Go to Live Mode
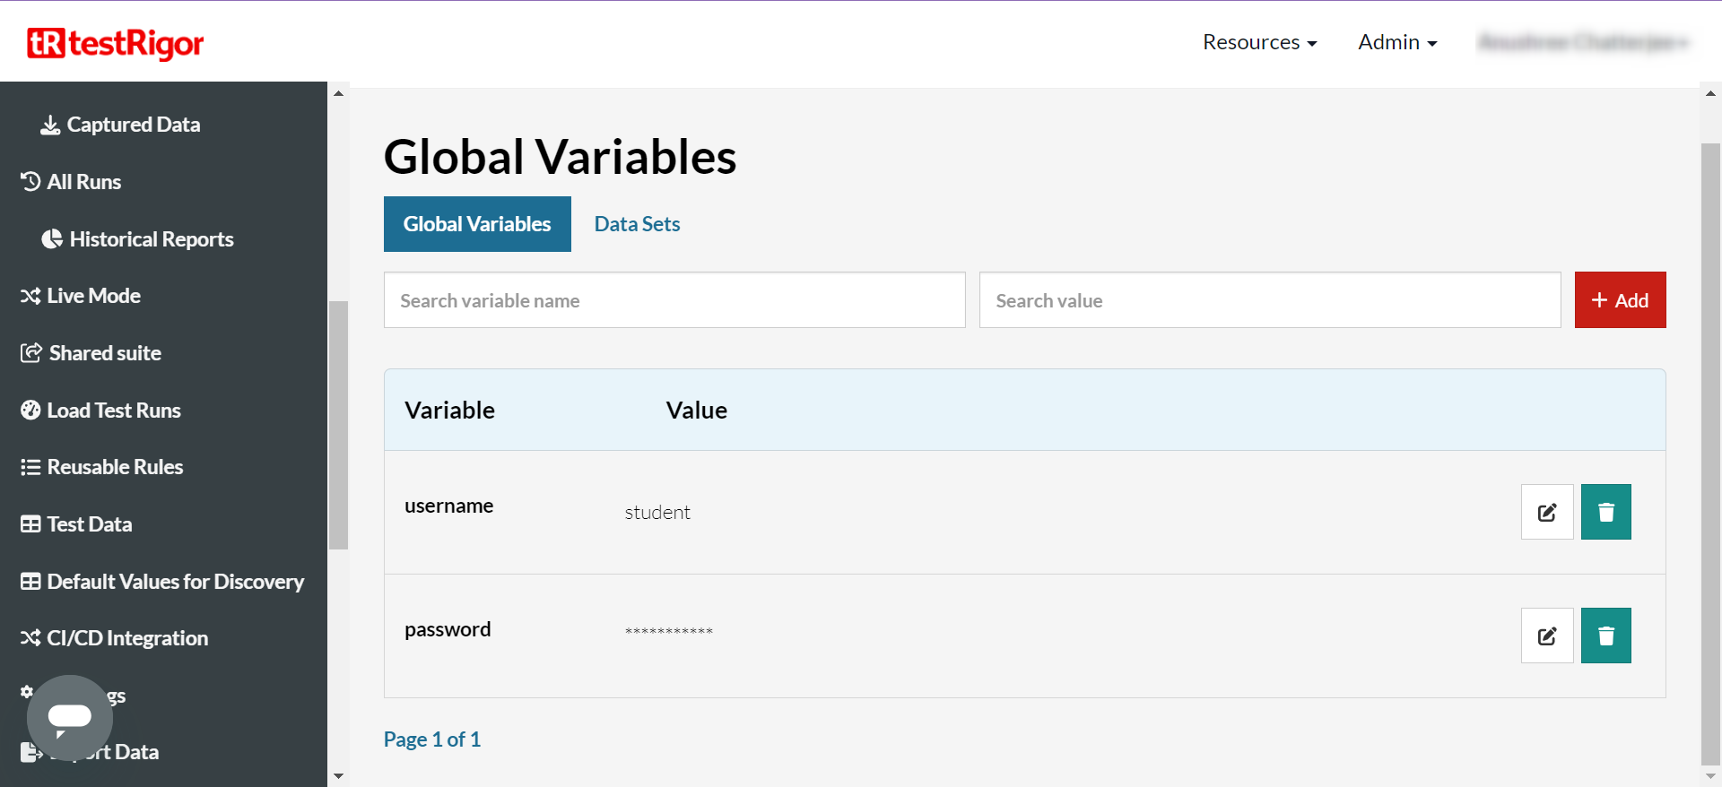Screen dimensions: 1722x787 [x=93, y=296]
